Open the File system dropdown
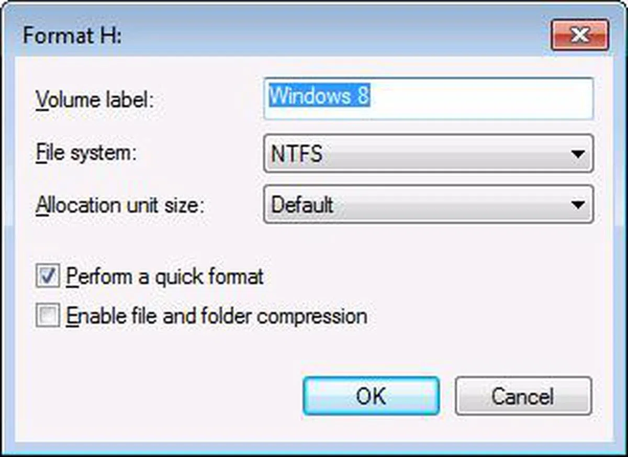Screen dimensions: 628x457 tap(428, 154)
